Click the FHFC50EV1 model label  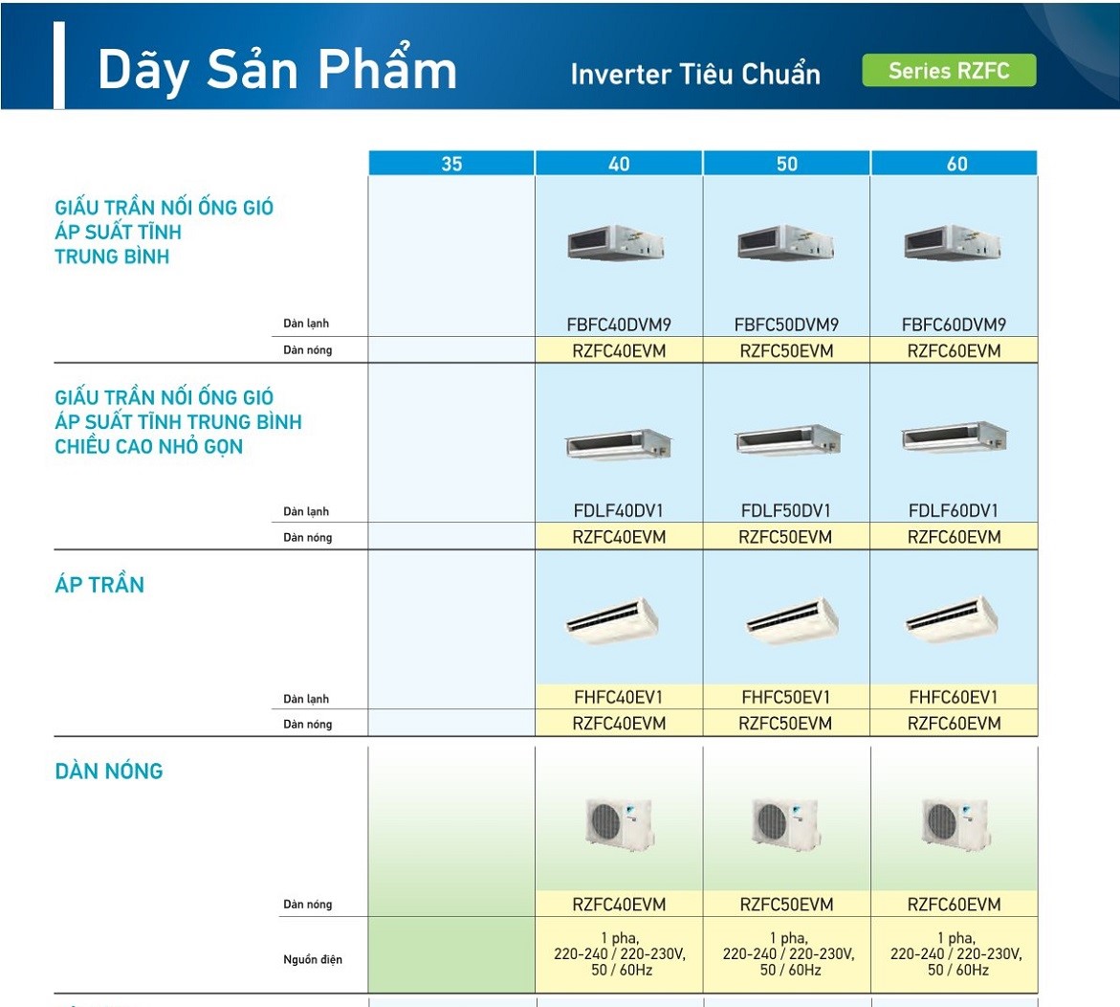point(785,697)
